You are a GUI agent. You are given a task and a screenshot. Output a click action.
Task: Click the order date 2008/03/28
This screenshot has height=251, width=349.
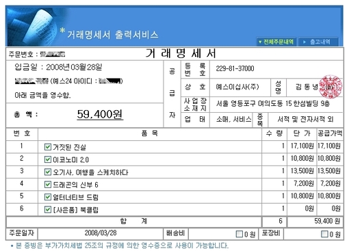tap(101, 233)
